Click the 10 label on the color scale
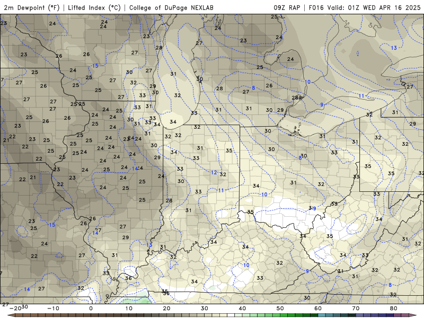 point(129,308)
